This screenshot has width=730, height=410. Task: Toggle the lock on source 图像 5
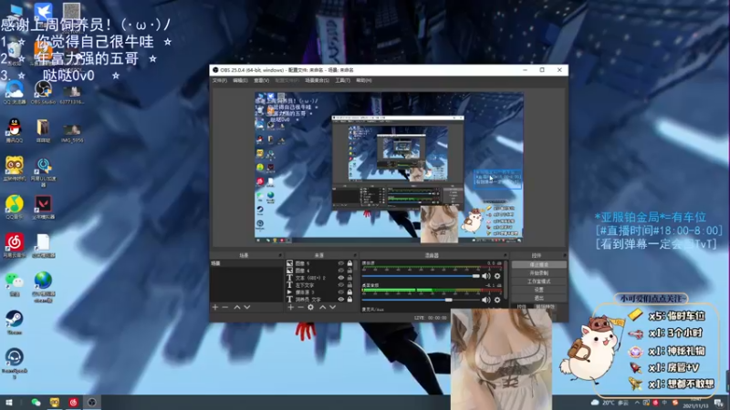click(x=349, y=263)
